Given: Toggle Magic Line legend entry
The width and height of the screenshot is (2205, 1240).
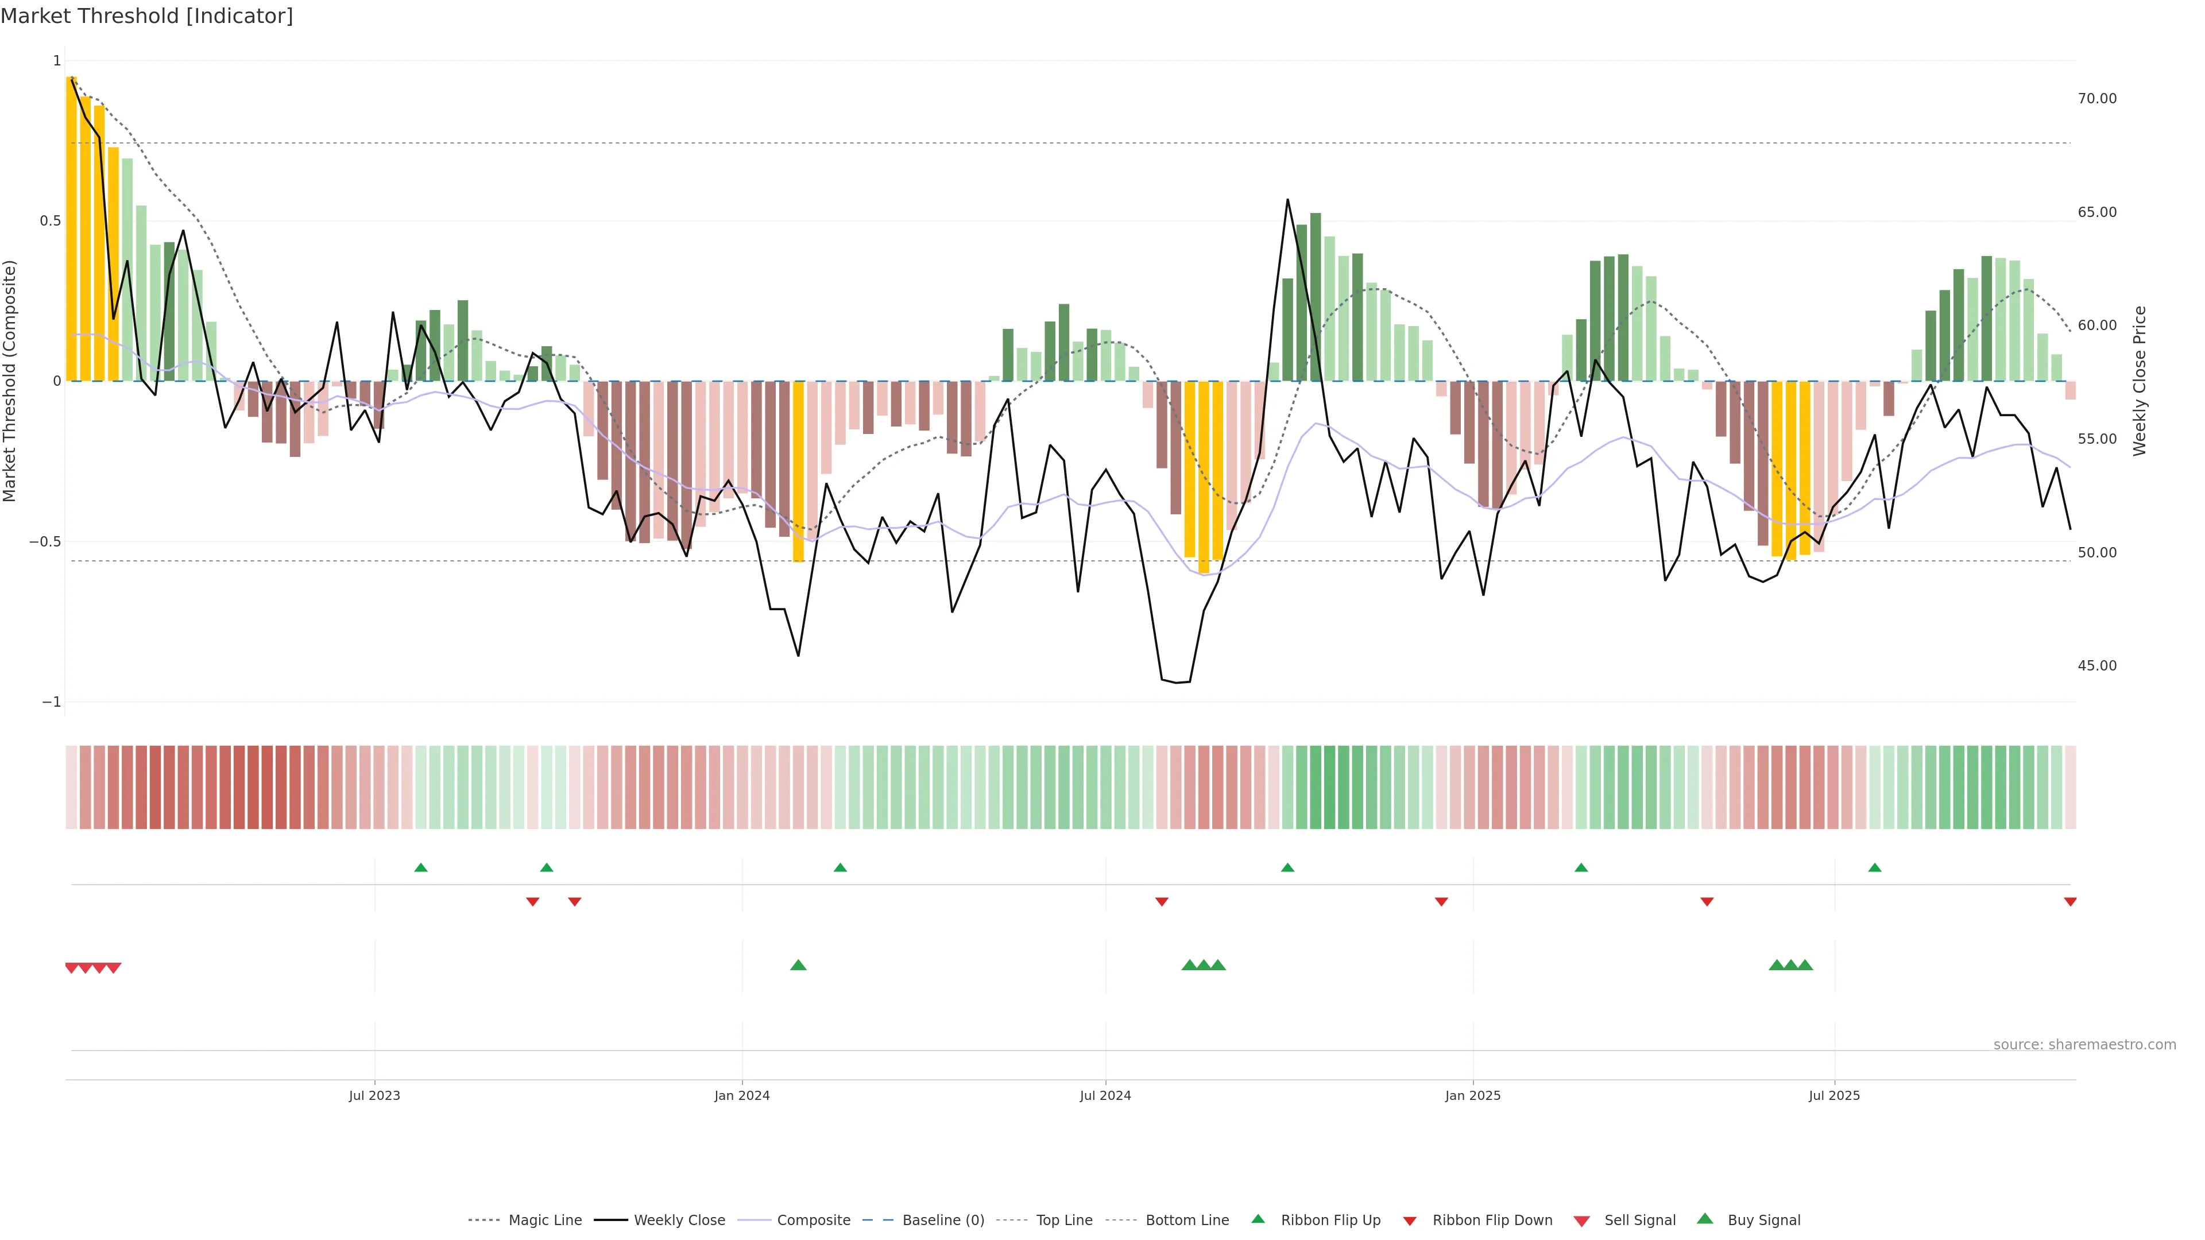Looking at the screenshot, I should (x=544, y=1219).
